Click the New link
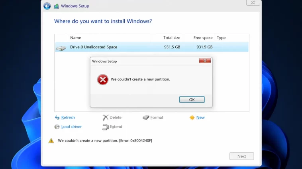 (x=200, y=117)
